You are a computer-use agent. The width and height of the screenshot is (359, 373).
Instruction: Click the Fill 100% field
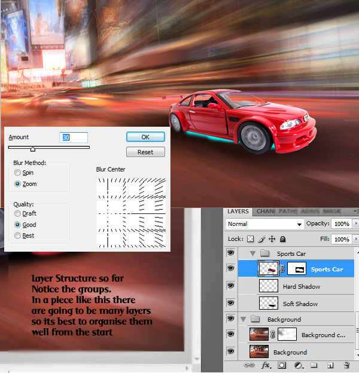pos(342,239)
